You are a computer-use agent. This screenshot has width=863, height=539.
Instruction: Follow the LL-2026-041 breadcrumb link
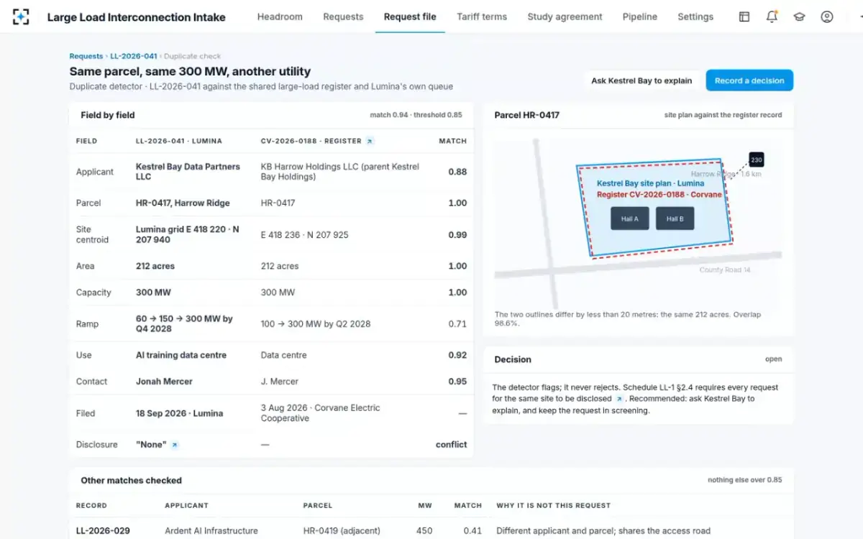pos(134,56)
